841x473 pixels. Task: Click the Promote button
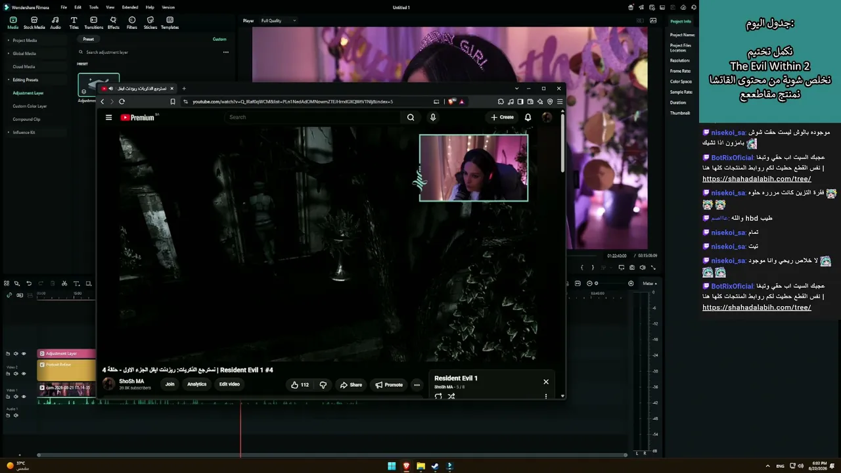(x=389, y=385)
